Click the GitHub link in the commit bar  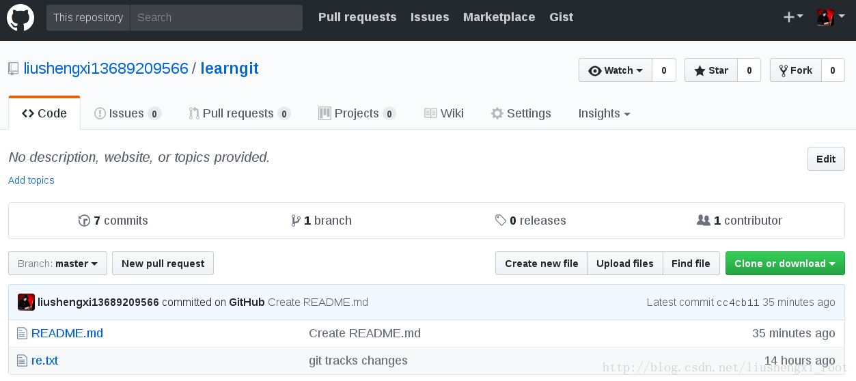pos(247,302)
